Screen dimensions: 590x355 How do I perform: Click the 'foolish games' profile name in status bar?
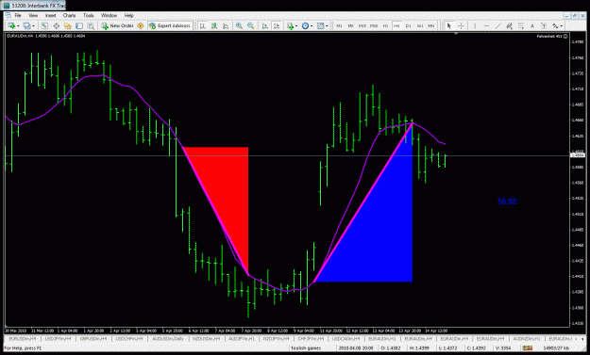click(x=306, y=348)
